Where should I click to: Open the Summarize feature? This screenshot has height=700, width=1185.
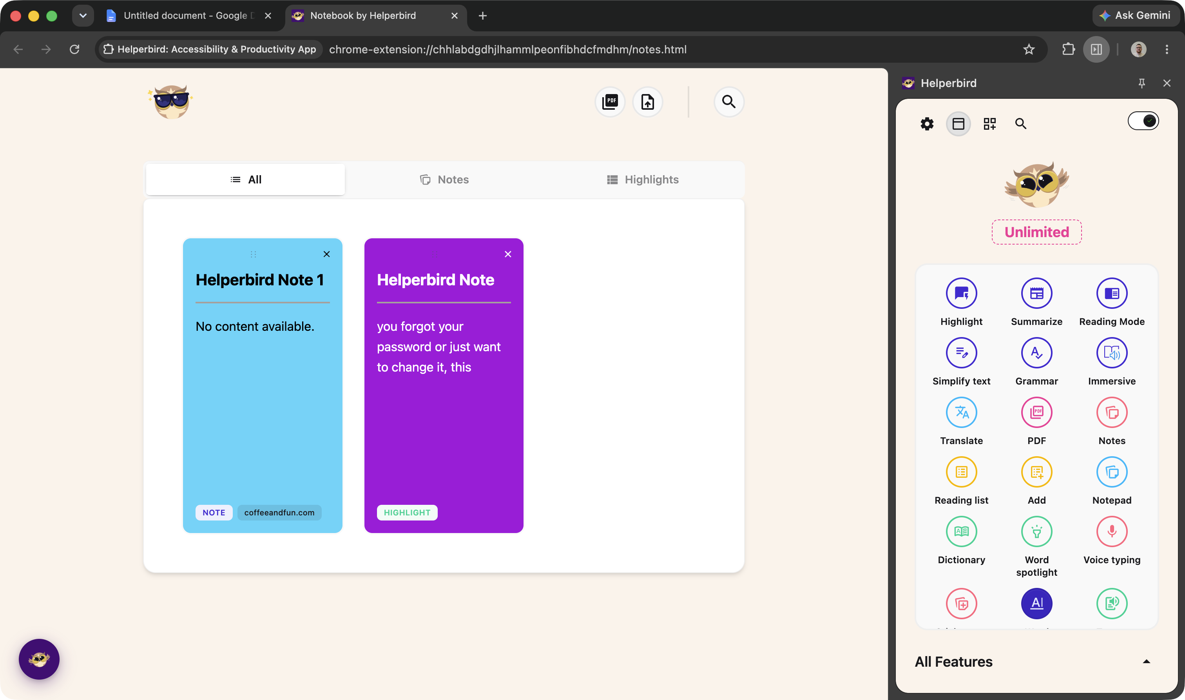(1036, 293)
